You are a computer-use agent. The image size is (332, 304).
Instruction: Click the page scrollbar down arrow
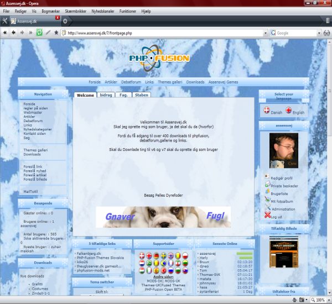pos(330,293)
